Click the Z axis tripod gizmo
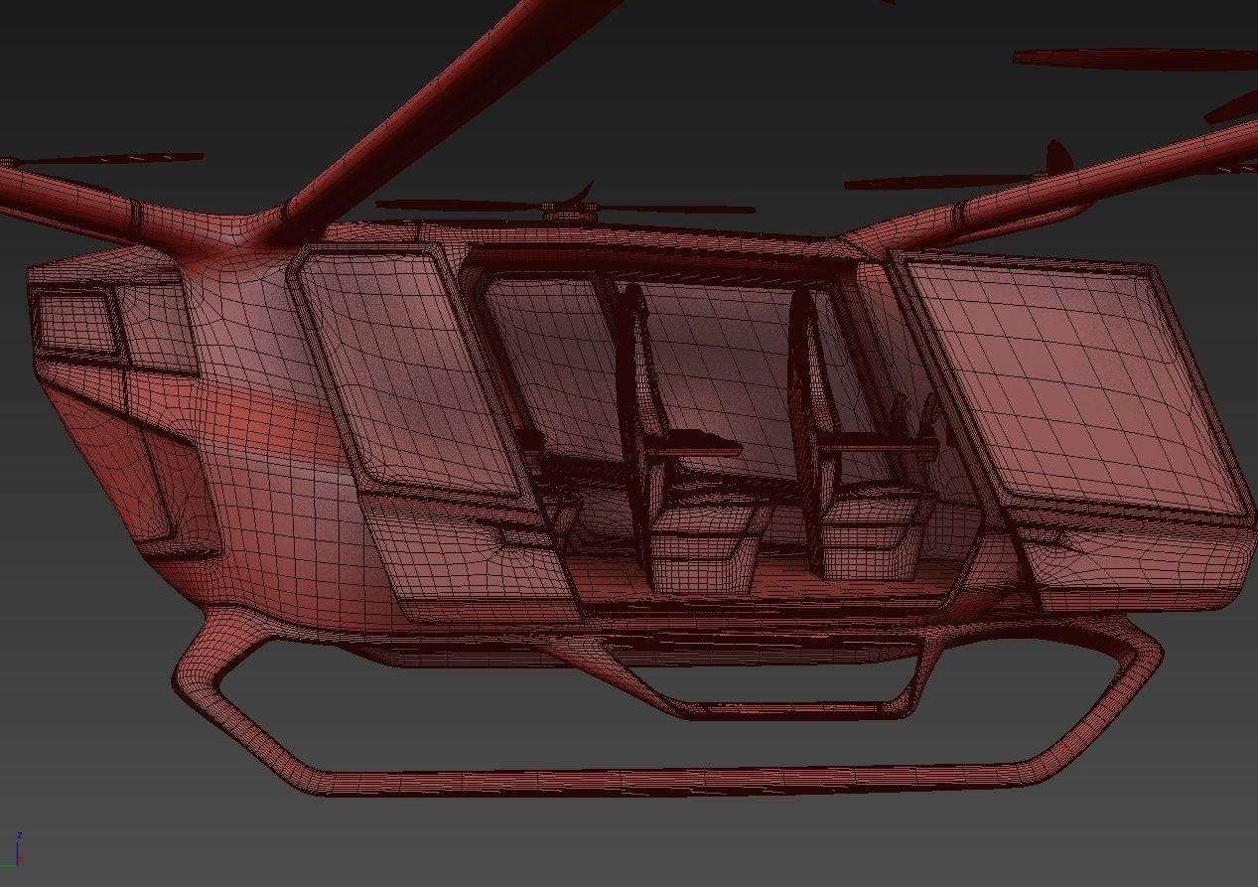 19,850
